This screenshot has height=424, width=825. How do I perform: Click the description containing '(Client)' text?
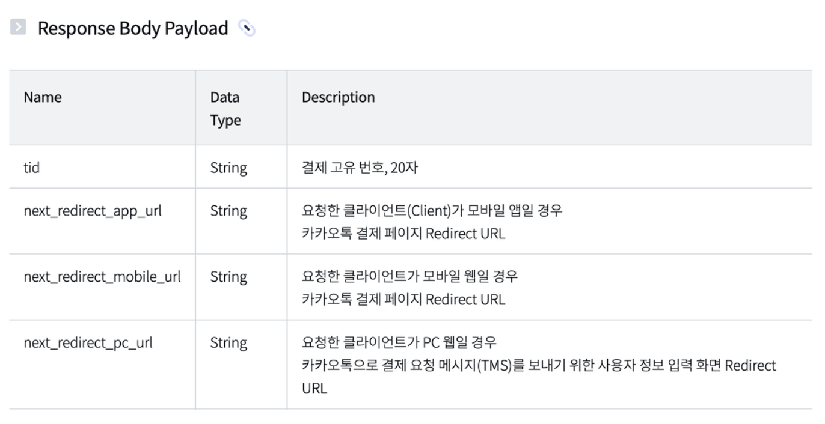432,211
